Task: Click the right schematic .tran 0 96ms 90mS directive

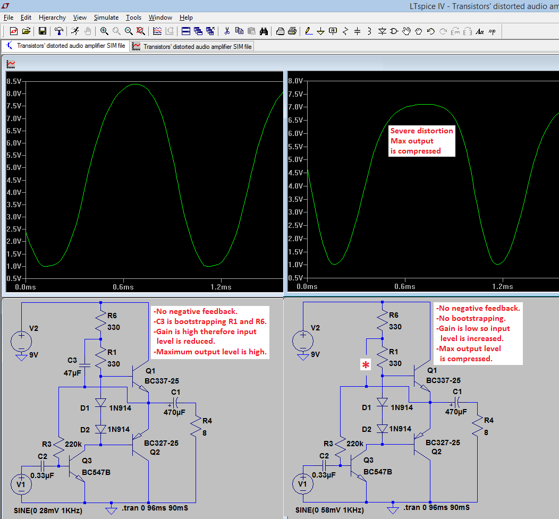Action: coord(436,507)
